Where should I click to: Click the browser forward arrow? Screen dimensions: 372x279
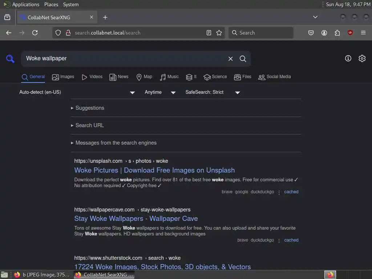click(x=22, y=33)
